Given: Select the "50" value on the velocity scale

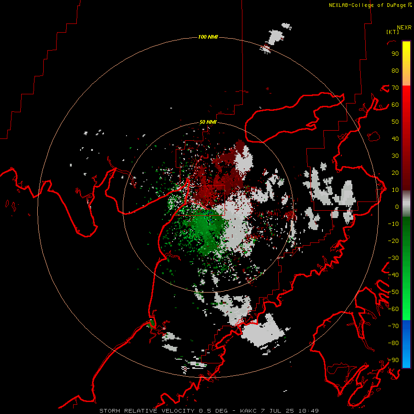Looking at the screenshot, I should 395,122.
